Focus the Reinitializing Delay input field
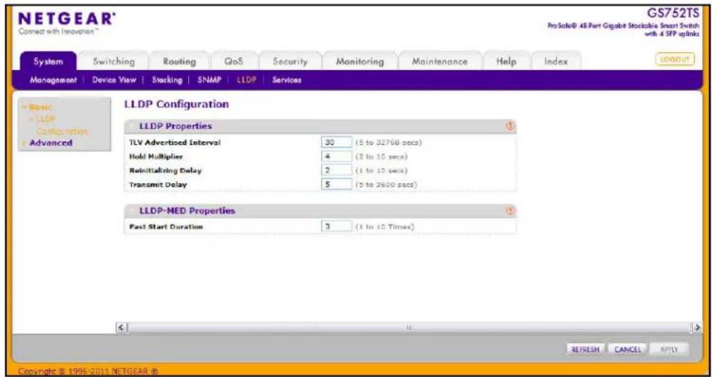Screen dimensions: 712x377 point(336,171)
